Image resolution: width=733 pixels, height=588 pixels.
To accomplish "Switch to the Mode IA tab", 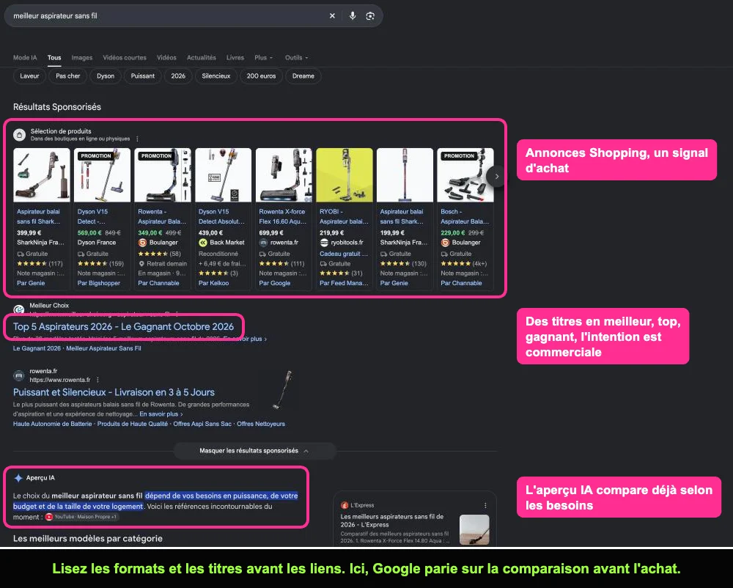I will point(25,57).
